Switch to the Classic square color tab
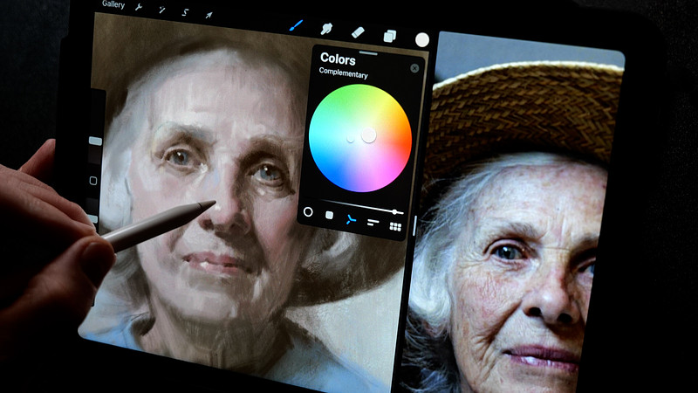698x393 pixels. tap(329, 215)
